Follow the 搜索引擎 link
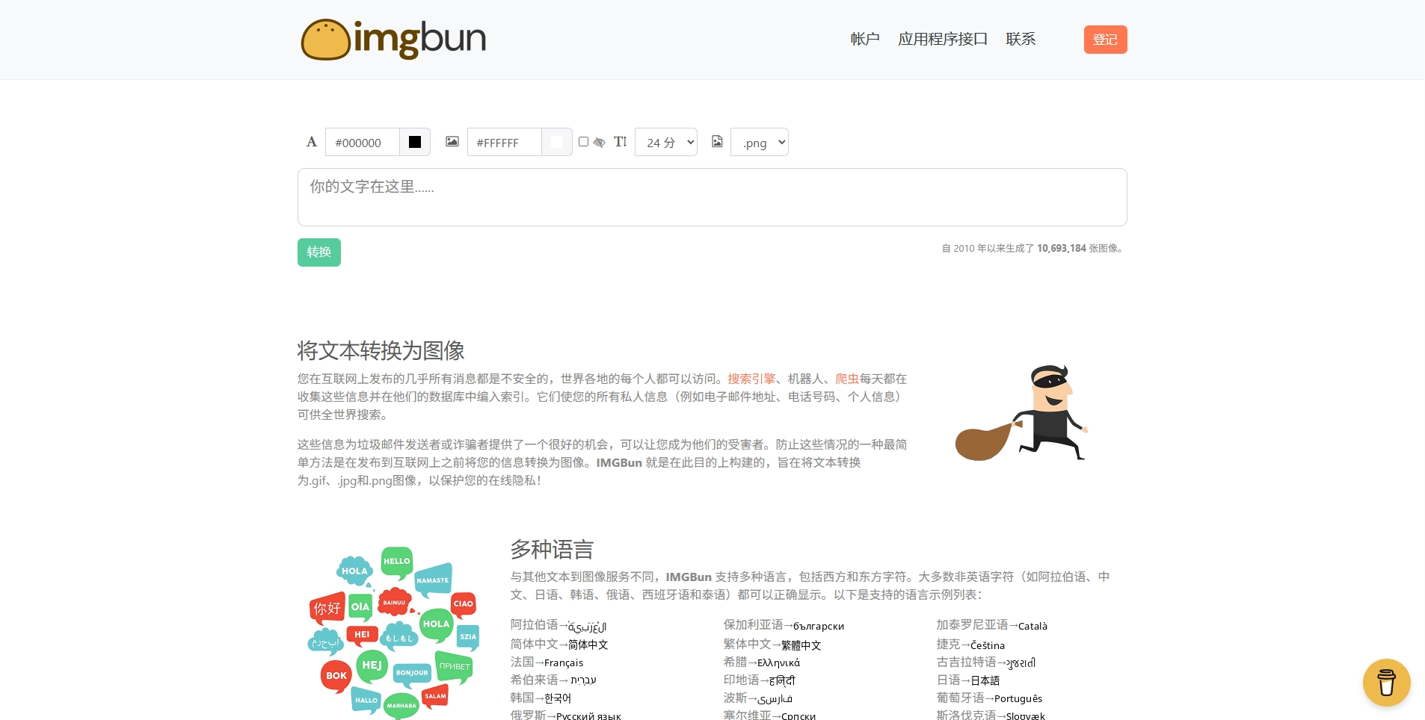 coord(751,379)
